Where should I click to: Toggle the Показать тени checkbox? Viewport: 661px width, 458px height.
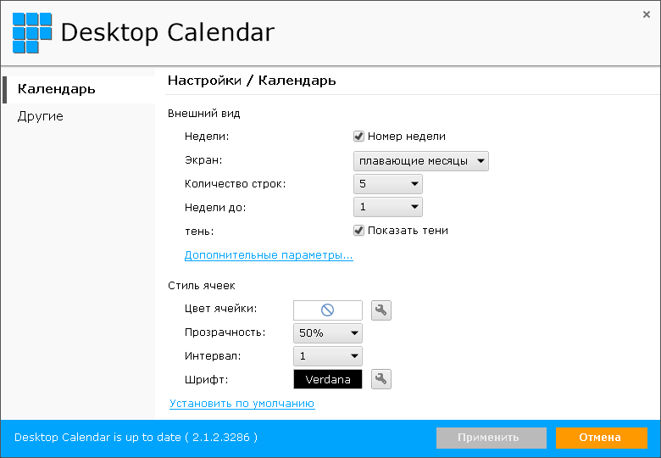tap(358, 230)
